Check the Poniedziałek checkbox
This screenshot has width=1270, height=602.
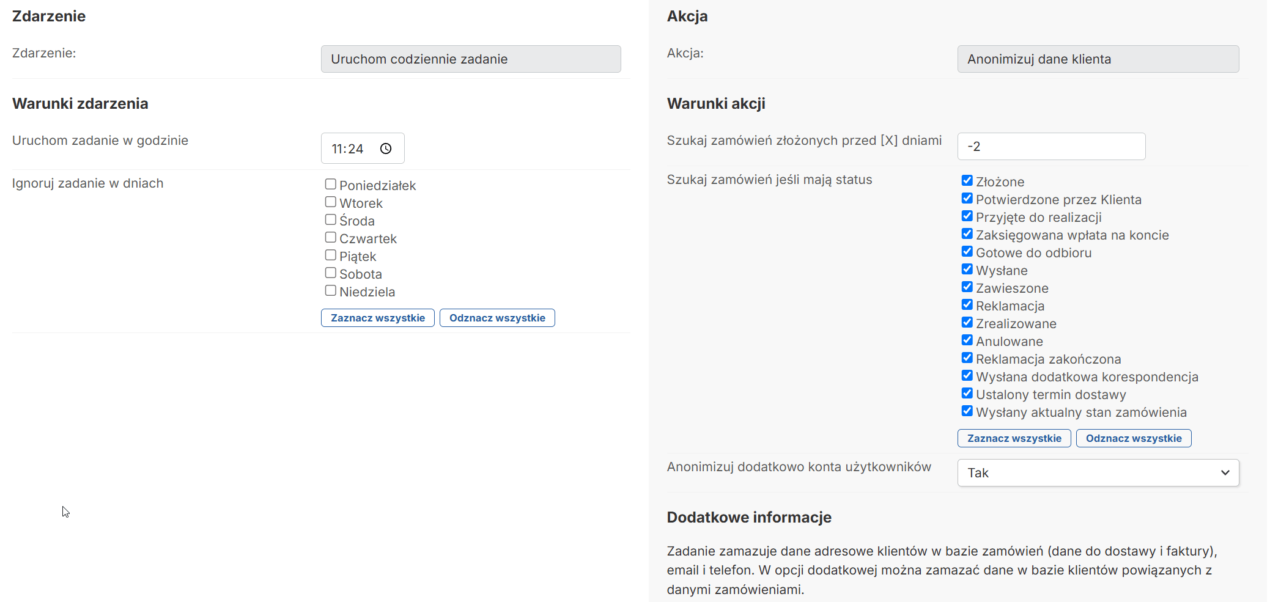331,184
